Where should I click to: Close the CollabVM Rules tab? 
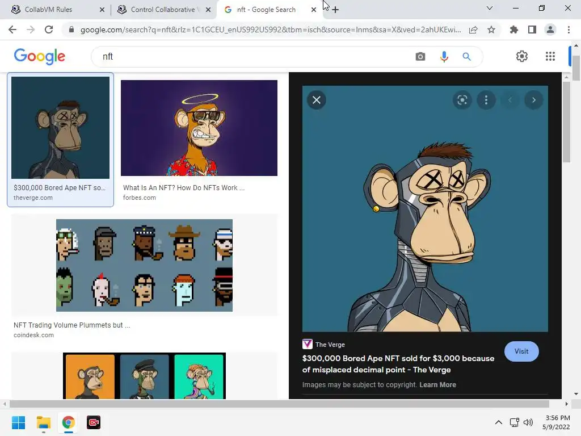pos(102,10)
